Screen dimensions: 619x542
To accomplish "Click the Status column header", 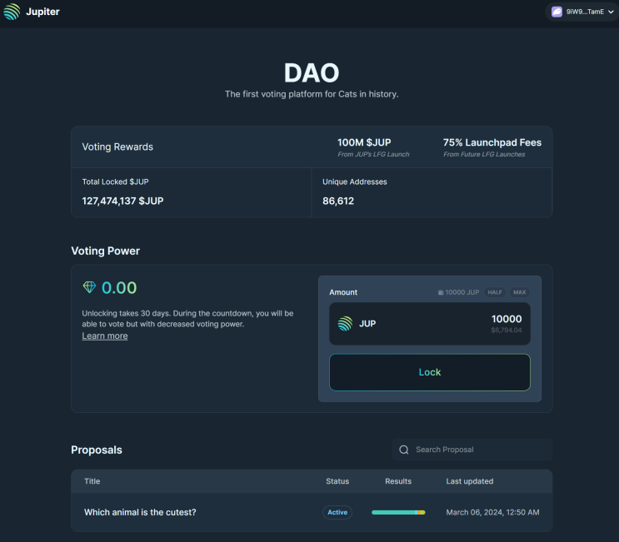I will [337, 481].
